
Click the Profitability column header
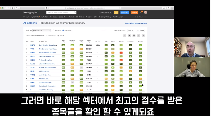121,41
